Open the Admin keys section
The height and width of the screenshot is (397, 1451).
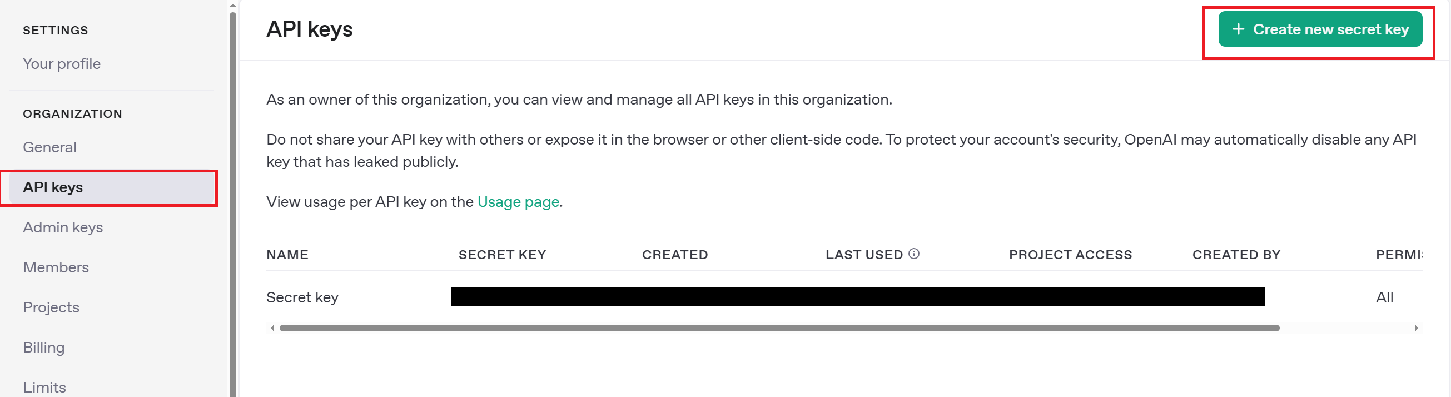[63, 227]
